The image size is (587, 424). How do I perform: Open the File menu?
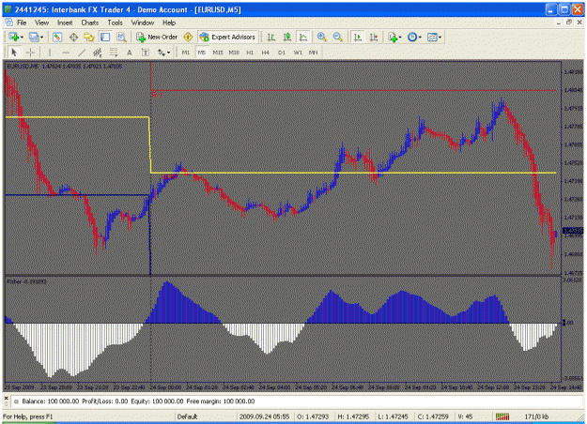(x=22, y=23)
